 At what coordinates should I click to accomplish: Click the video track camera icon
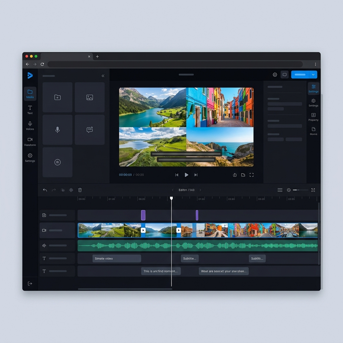point(44,230)
